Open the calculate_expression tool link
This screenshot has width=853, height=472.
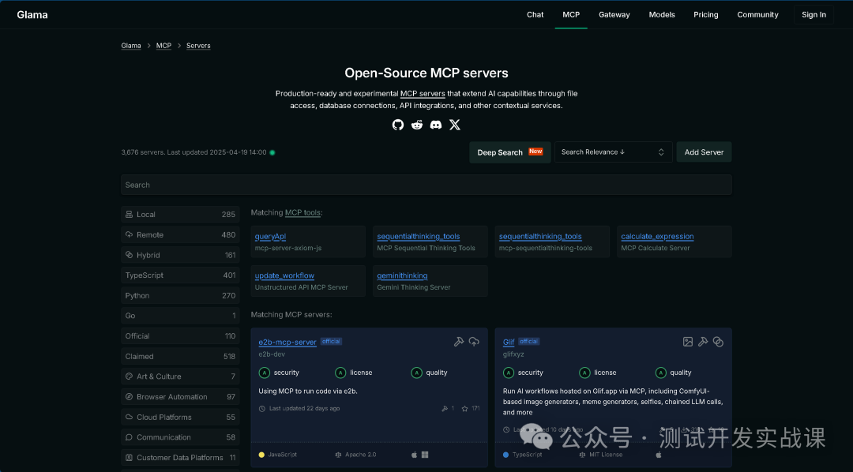657,237
